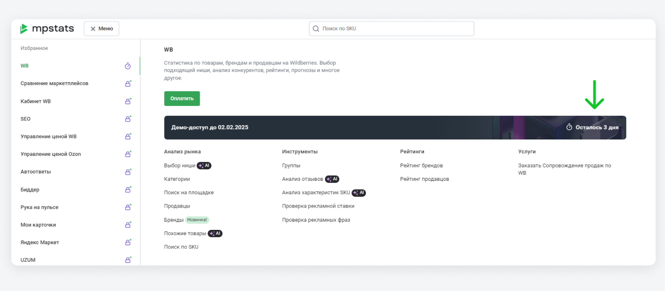Open Поиск по SKU link under Анализ рынка
The width and height of the screenshot is (665, 291).
point(181,247)
